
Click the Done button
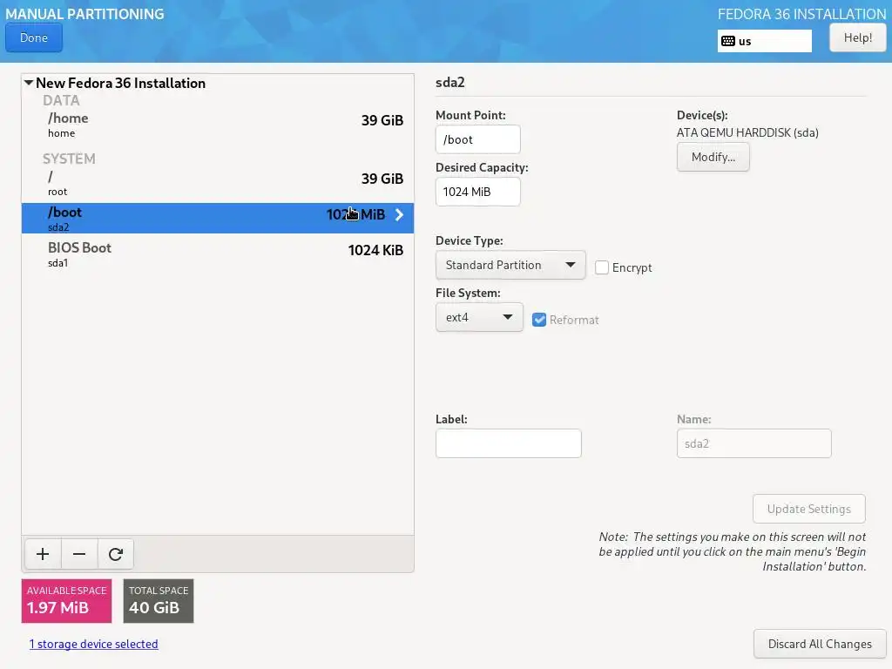point(34,37)
